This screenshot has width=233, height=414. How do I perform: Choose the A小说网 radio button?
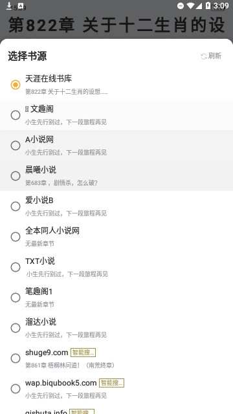[16, 146]
